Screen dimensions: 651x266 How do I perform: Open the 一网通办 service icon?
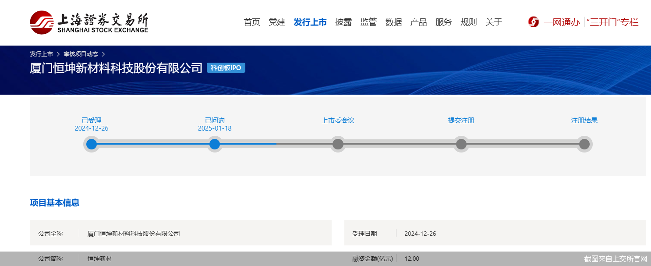(x=533, y=21)
